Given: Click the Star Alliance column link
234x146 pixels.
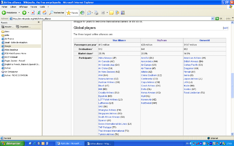Looking at the screenshot, I should point(119,40).
